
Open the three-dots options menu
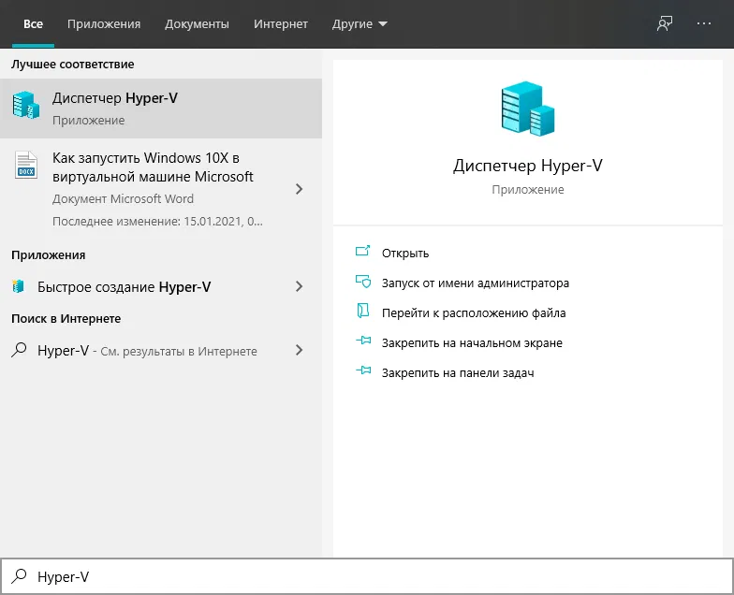coord(704,24)
